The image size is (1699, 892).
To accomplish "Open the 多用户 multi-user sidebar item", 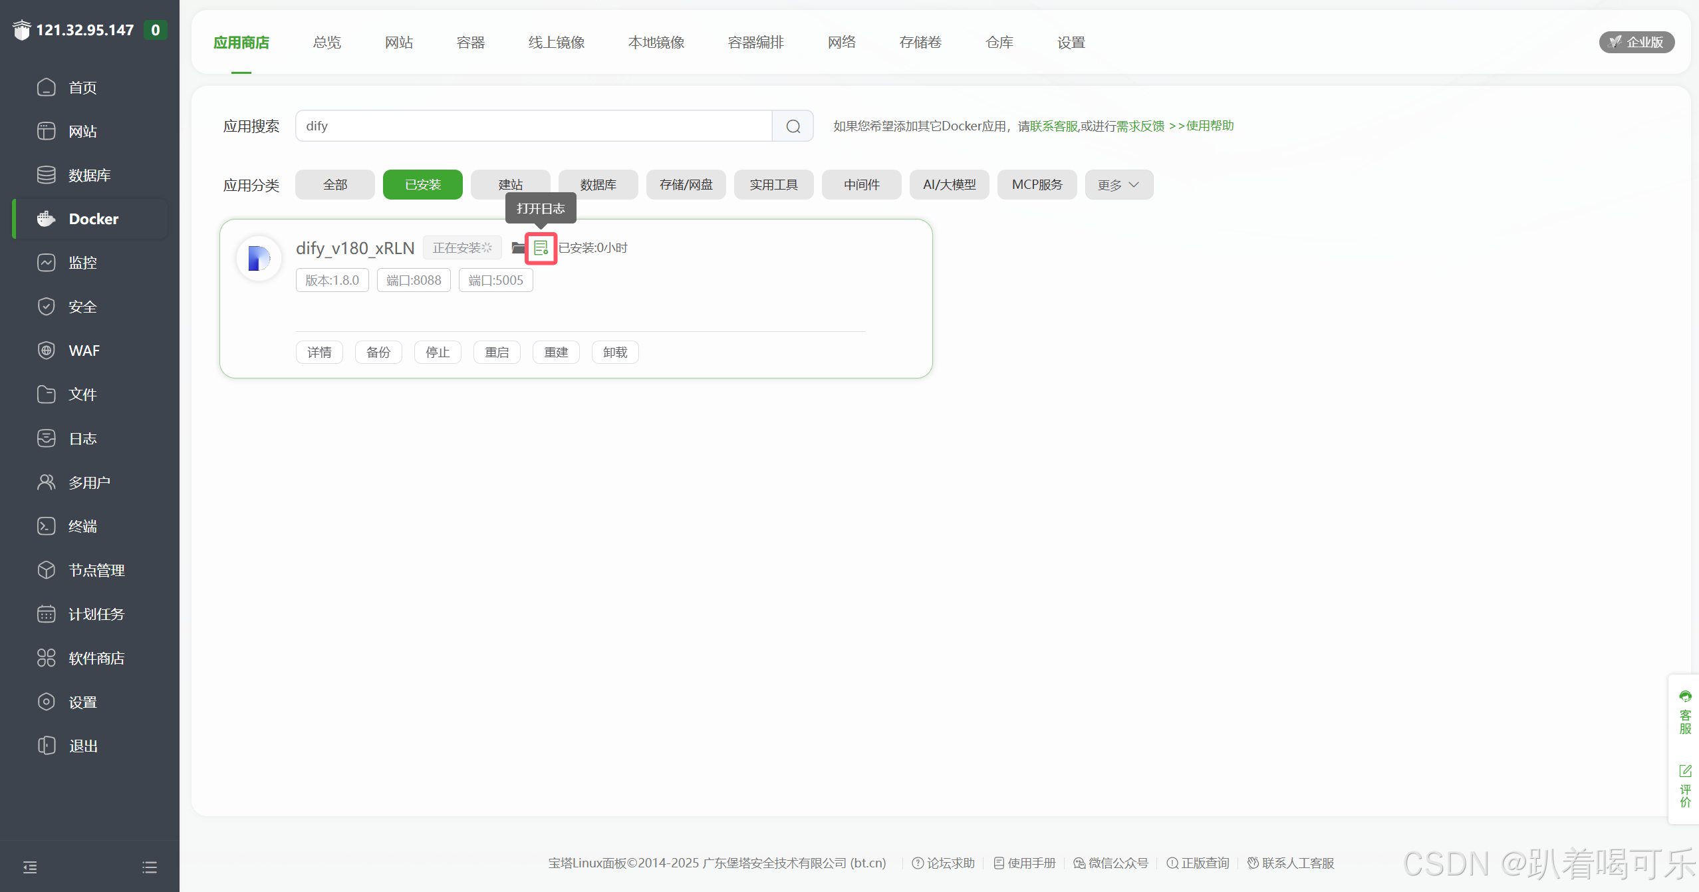I will pyautogui.click(x=89, y=482).
